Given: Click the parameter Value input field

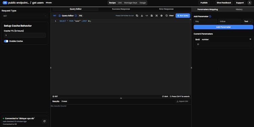Looking at the screenshot, I should (230, 21).
